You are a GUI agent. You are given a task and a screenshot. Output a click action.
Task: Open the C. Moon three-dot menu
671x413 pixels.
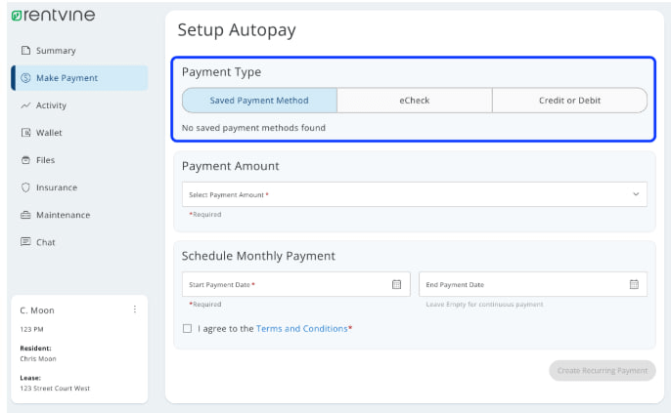pyautogui.click(x=135, y=310)
